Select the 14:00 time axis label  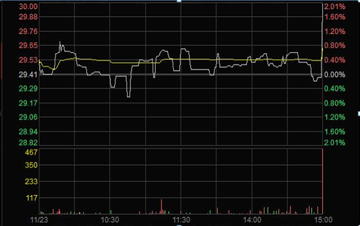click(252, 220)
